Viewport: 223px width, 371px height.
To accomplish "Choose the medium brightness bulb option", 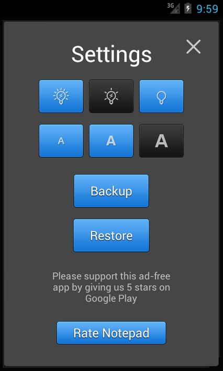I will click(x=111, y=96).
